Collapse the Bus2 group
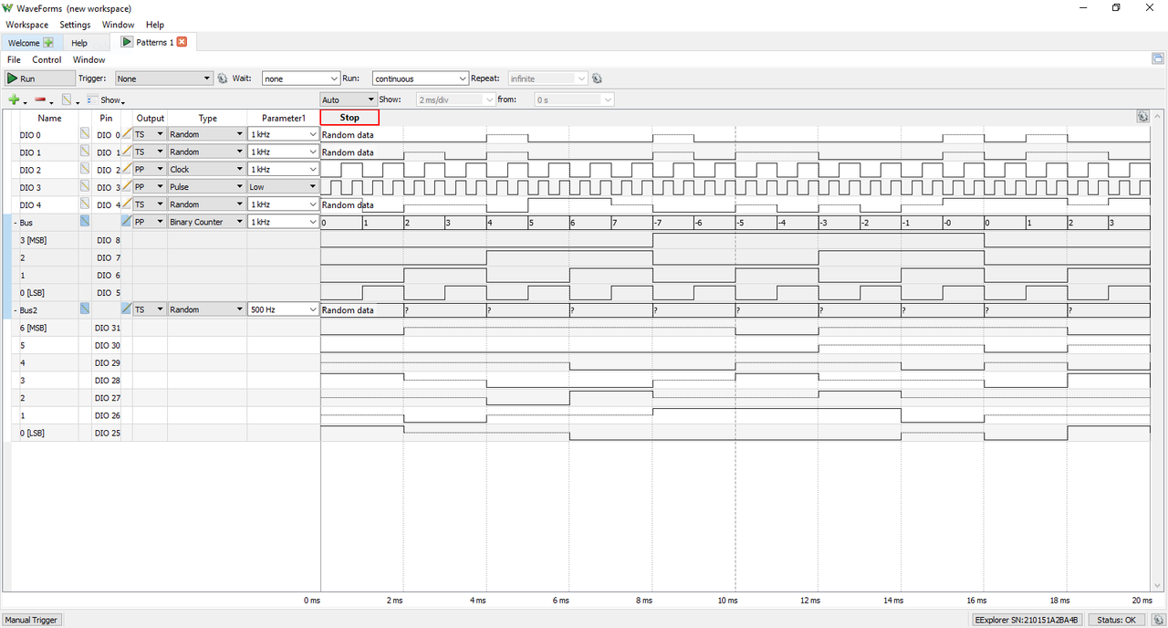This screenshot has height=628, width=1168. click(x=16, y=309)
